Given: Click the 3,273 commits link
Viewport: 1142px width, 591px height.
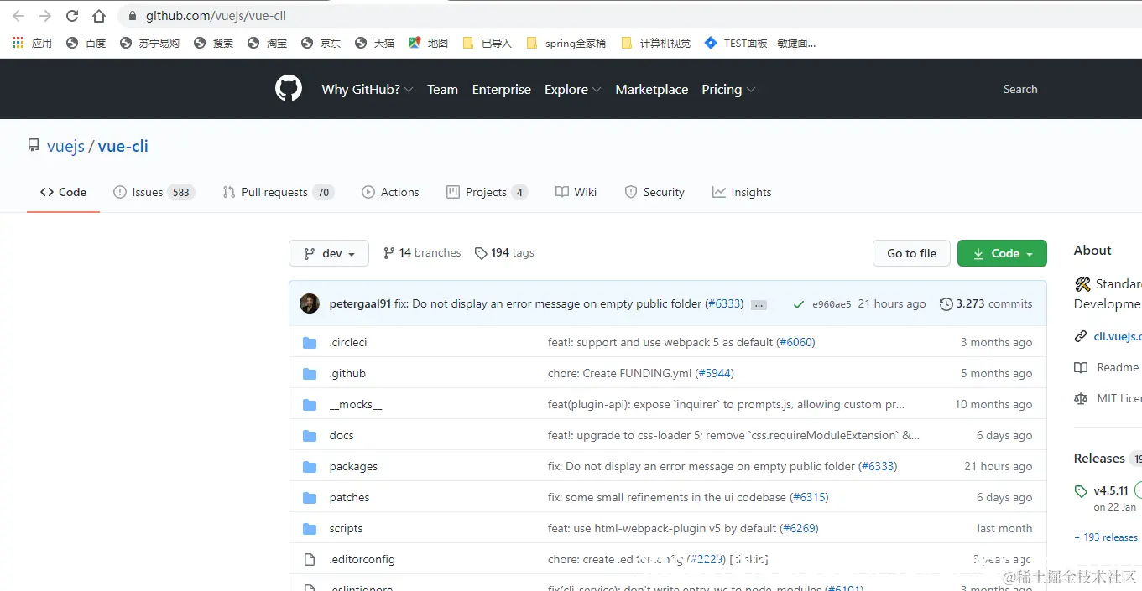Looking at the screenshot, I should coord(986,303).
